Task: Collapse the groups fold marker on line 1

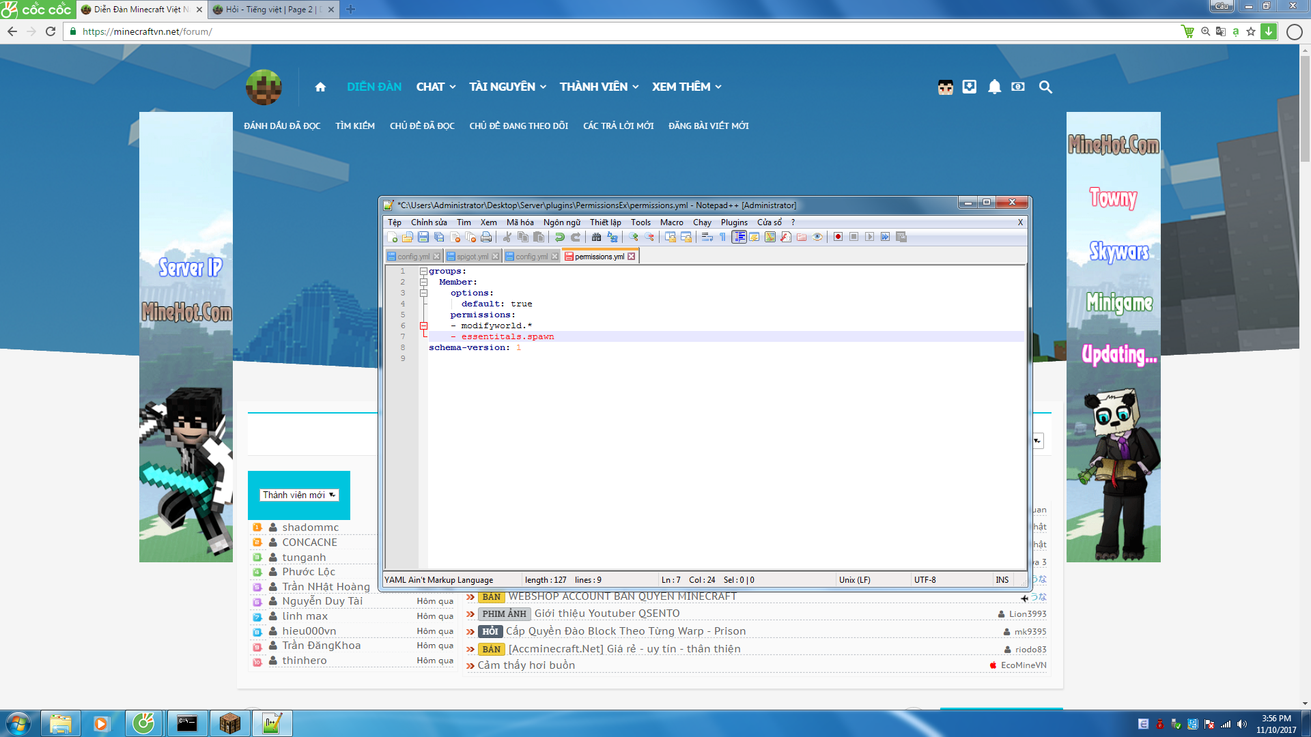Action: (x=423, y=272)
